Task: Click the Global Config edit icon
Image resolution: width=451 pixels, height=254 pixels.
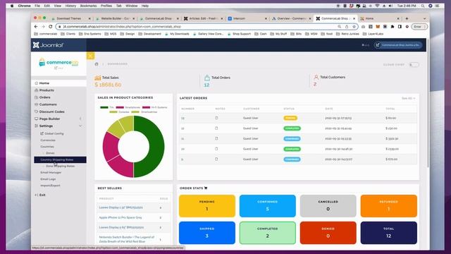Action: point(42,133)
